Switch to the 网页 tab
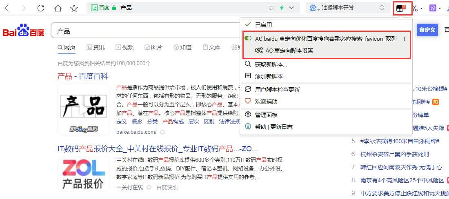The width and height of the screenshot is (449, 199). point(67,47)
